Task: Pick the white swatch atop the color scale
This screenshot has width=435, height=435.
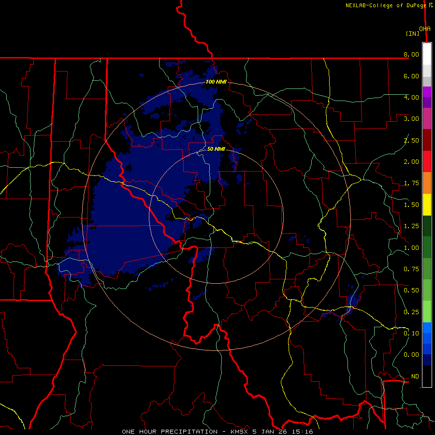Action: pos(427,54)
